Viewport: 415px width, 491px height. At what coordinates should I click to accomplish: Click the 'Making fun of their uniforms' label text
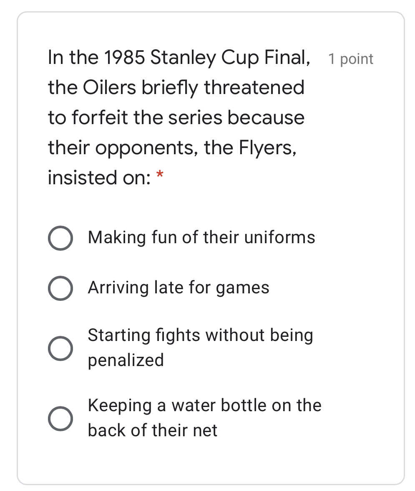(201, 237)
